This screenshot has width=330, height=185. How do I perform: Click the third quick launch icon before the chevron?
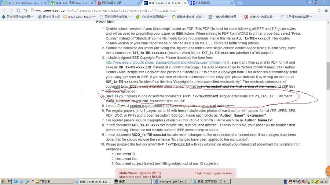click(26, 181)
